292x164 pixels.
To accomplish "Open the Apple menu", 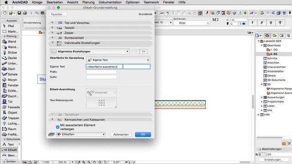I will (x=6, y=2).
